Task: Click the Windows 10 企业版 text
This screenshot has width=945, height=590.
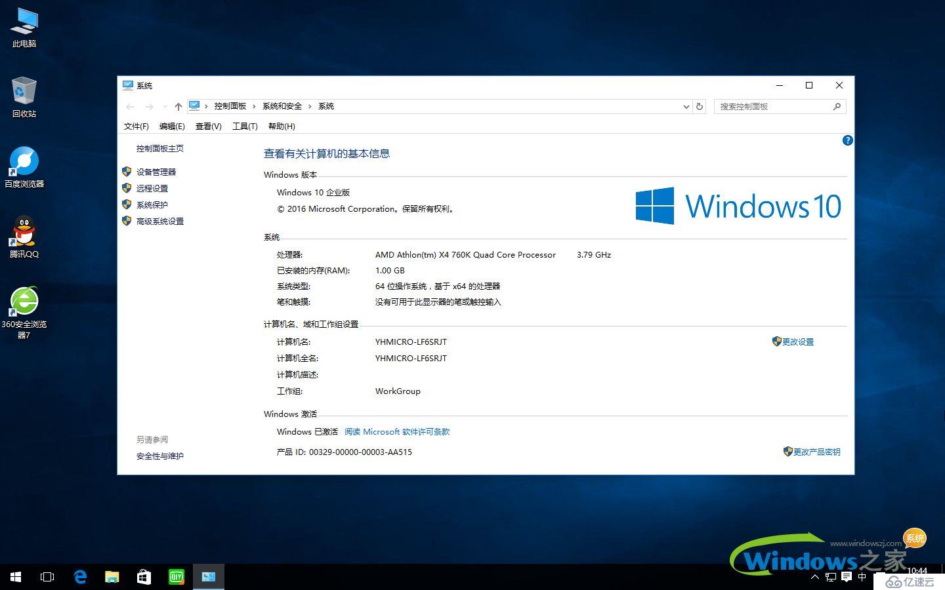Action: [314, 192]
